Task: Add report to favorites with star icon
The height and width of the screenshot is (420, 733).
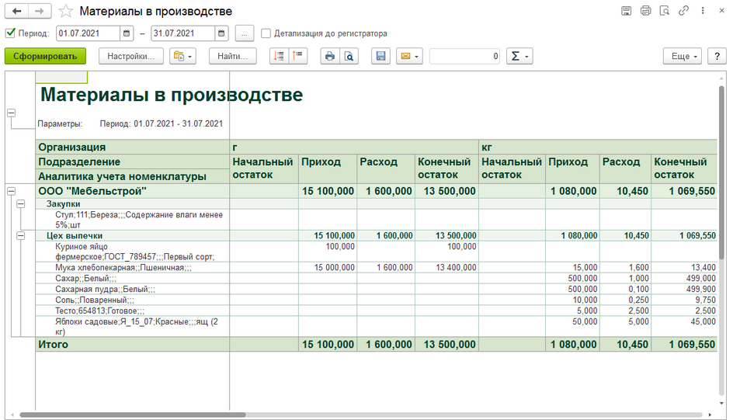Action: click(x=66, y=11)
